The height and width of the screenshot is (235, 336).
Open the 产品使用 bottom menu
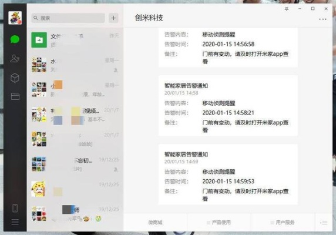tap(219, 223)
